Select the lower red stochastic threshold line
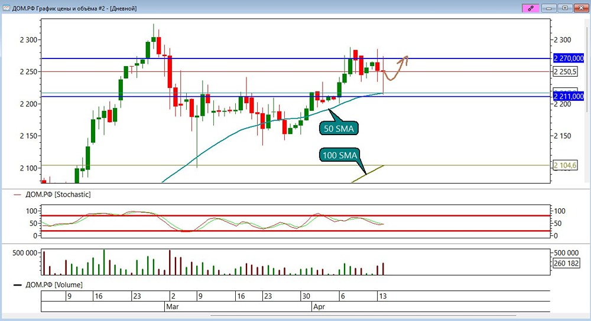The width and height of the screenshot is (591, 321). pyautogui.click(x=296, y=231)
